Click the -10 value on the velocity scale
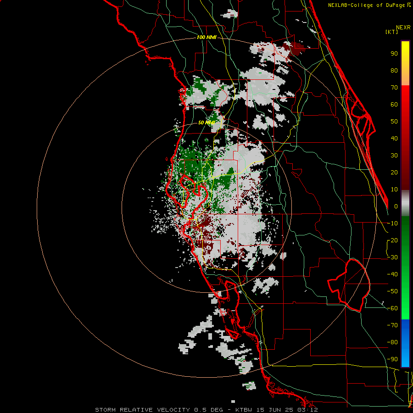 392,223
